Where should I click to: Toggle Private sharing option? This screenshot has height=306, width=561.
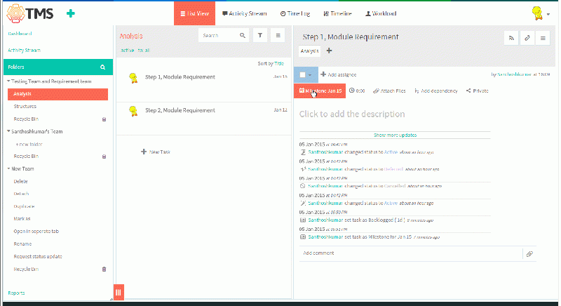click(x=478, y=91)
